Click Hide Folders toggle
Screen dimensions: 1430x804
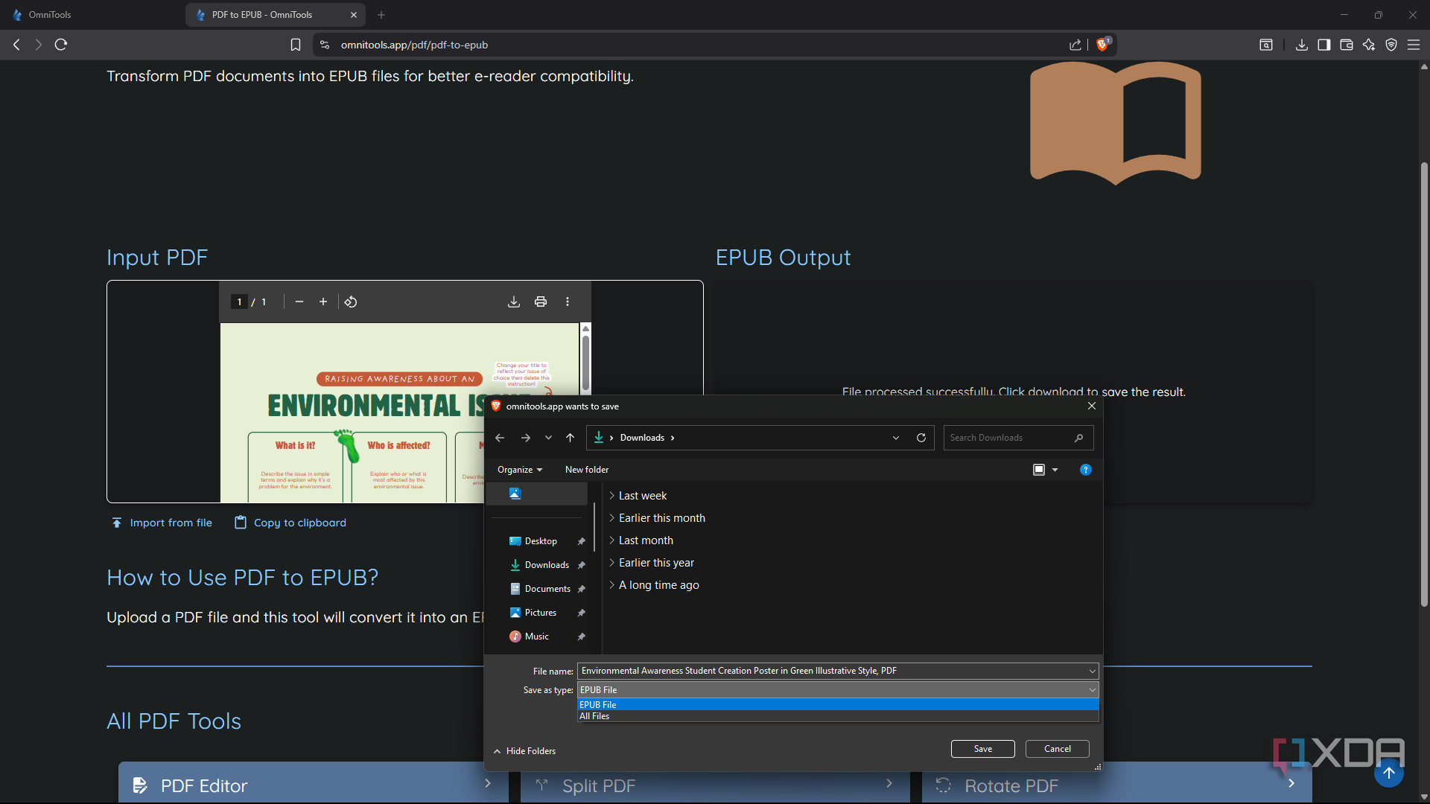(x=524, y=751)
